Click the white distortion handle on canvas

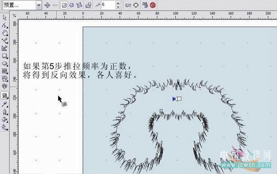(x=179, y=99)
